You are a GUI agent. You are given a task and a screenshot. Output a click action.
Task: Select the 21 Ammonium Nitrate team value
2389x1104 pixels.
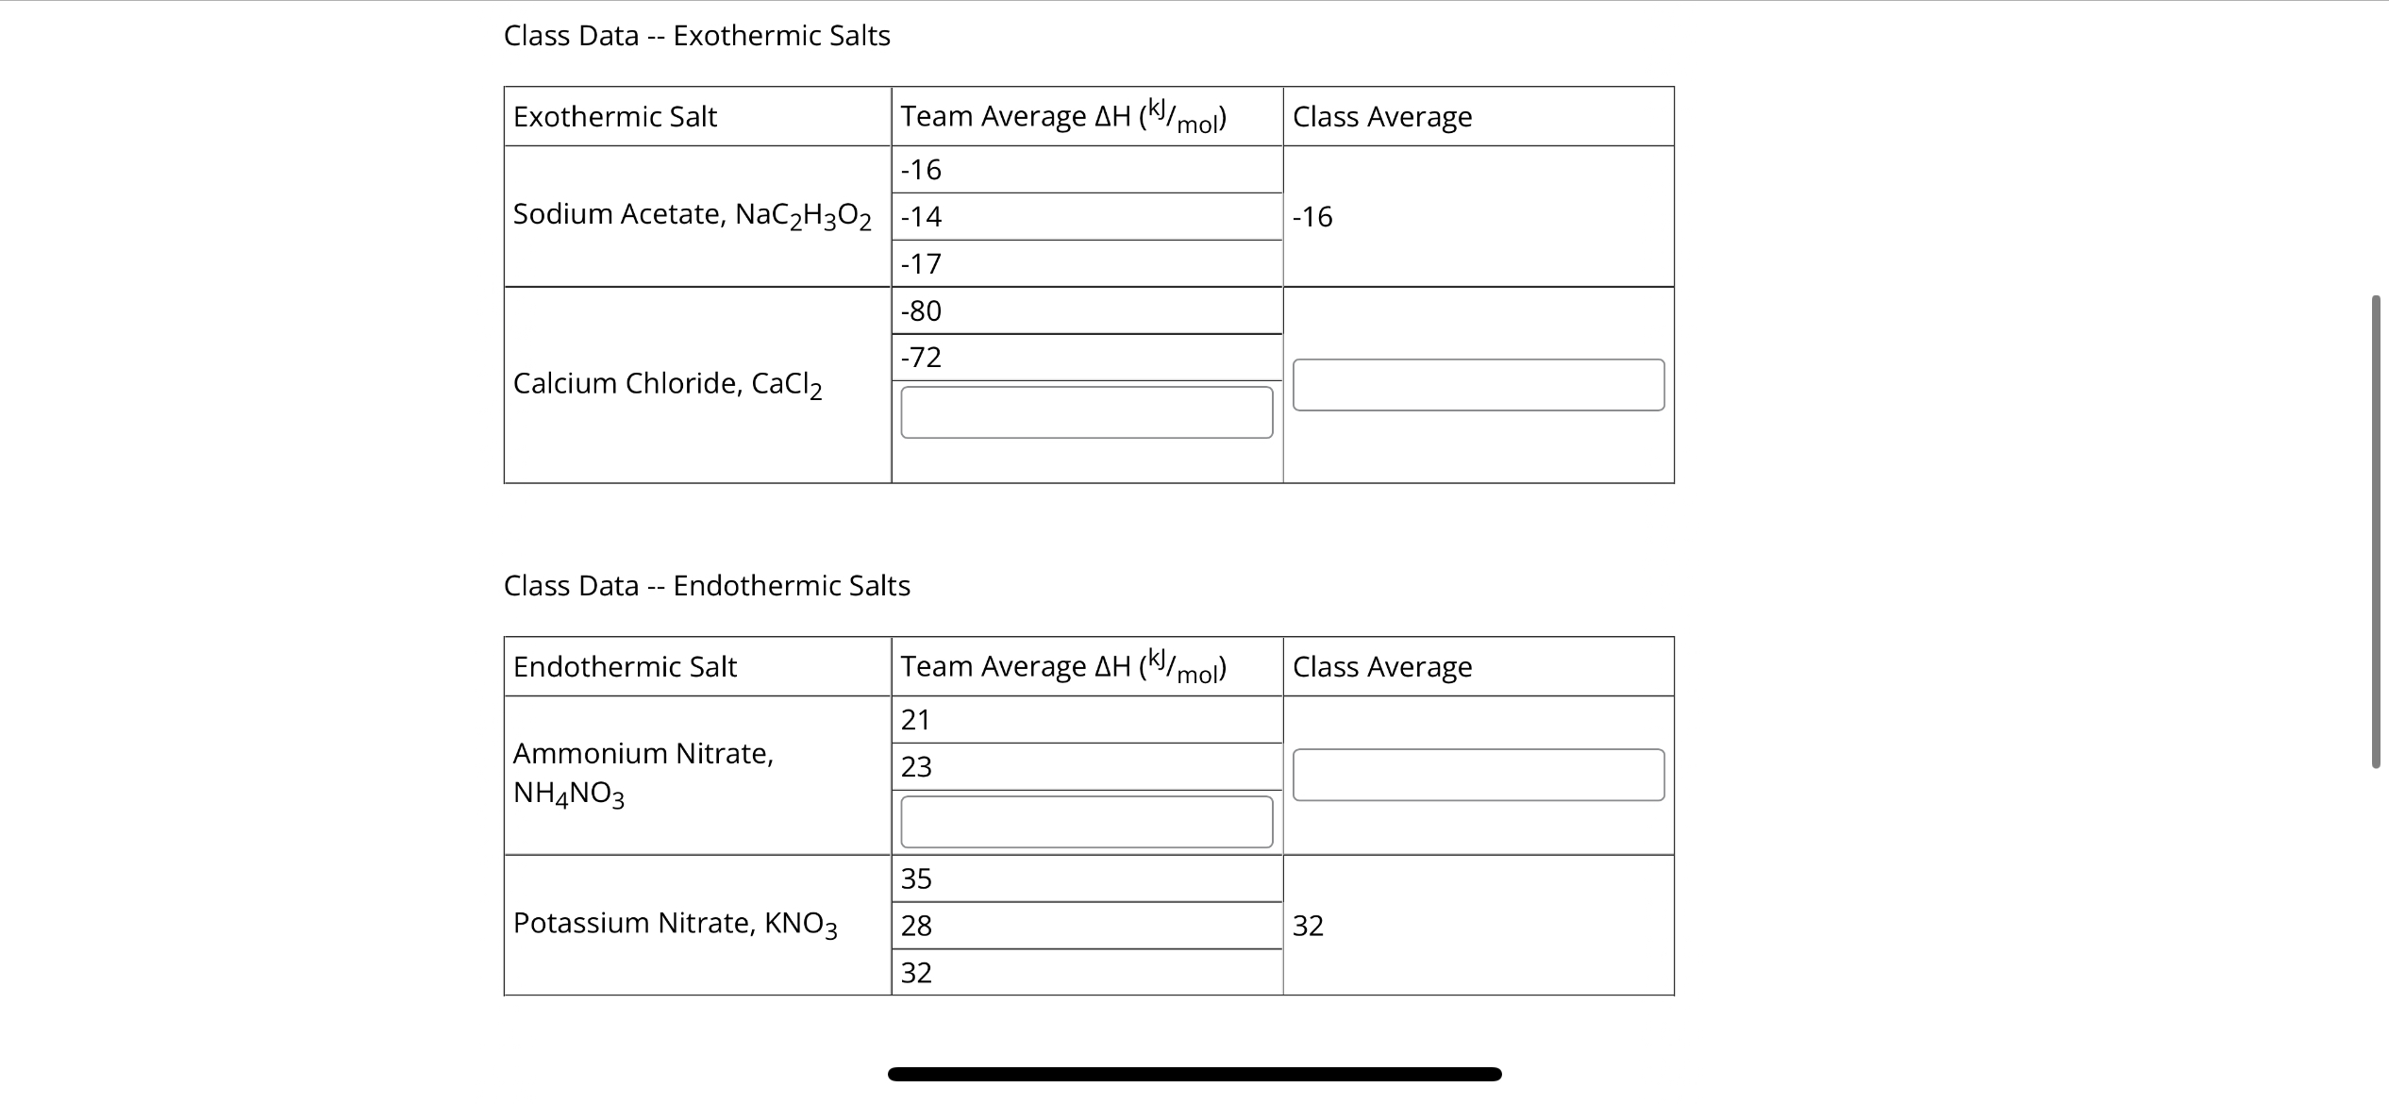click(x=915, y=719)
